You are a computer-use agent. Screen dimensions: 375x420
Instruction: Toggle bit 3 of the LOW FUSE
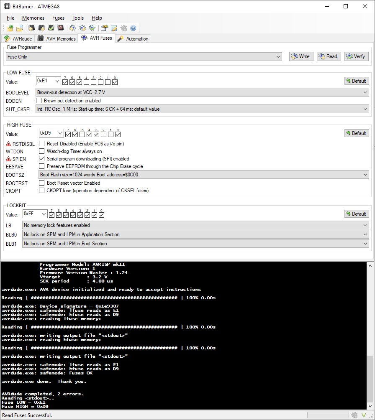tap(94, 82)
